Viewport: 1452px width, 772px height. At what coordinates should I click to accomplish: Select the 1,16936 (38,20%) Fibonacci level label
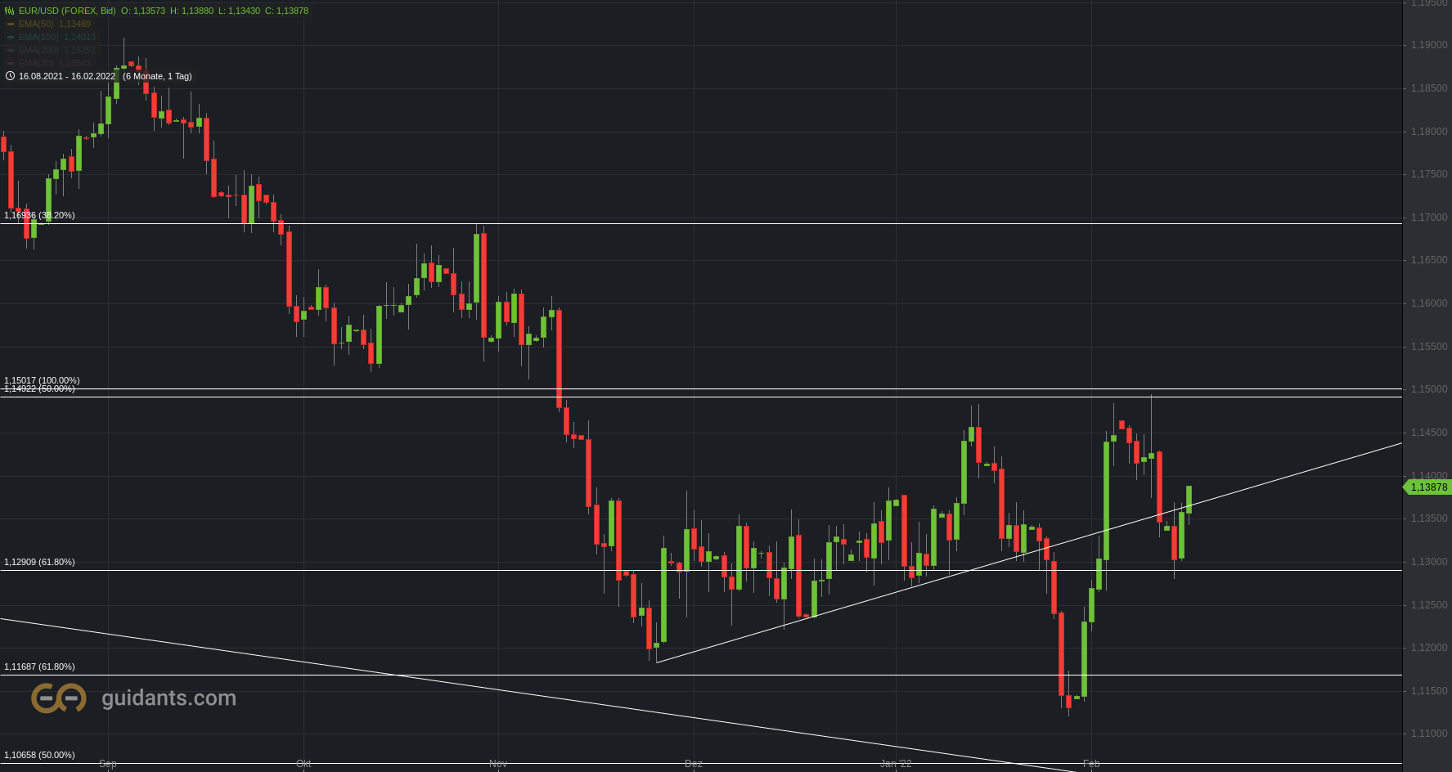click(39, 215)
